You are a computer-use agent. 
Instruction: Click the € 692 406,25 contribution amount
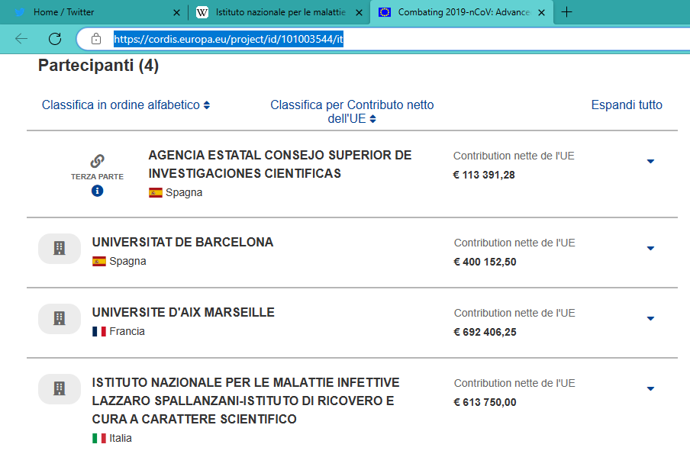pos(485,332)
